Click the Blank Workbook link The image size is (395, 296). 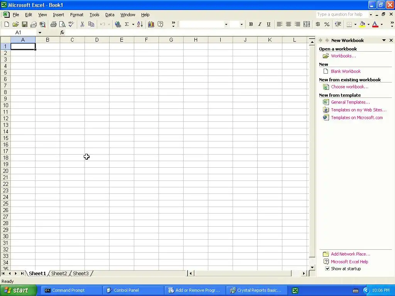click(346, 71)
